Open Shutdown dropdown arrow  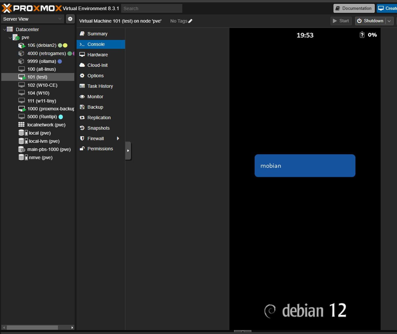(x=389, y=21)
